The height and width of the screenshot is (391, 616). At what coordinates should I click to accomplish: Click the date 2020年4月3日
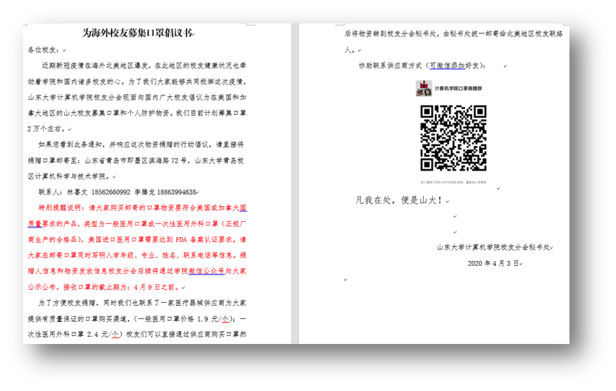(493, 262)
